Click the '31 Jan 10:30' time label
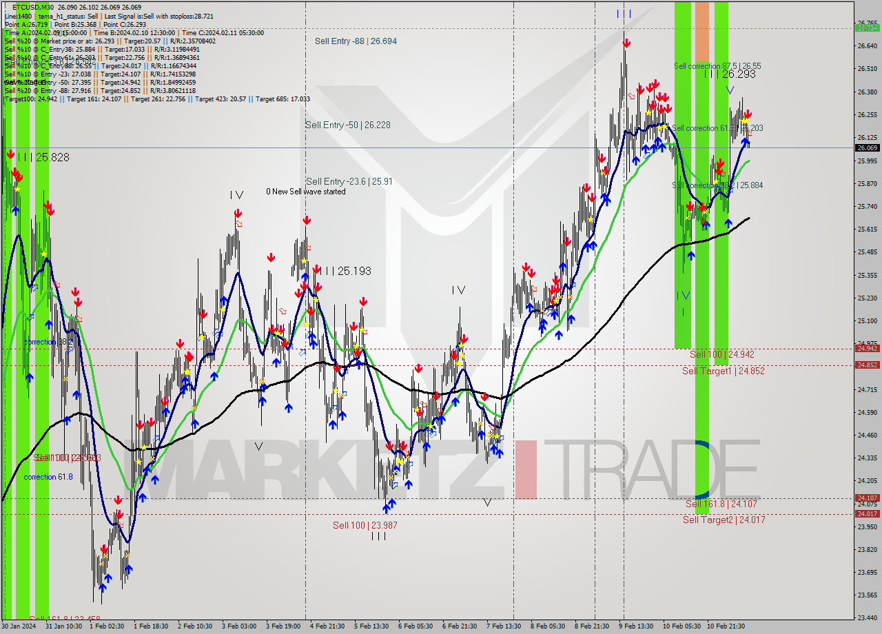Screen dimensions: 882x634 [x=64, y=626]
